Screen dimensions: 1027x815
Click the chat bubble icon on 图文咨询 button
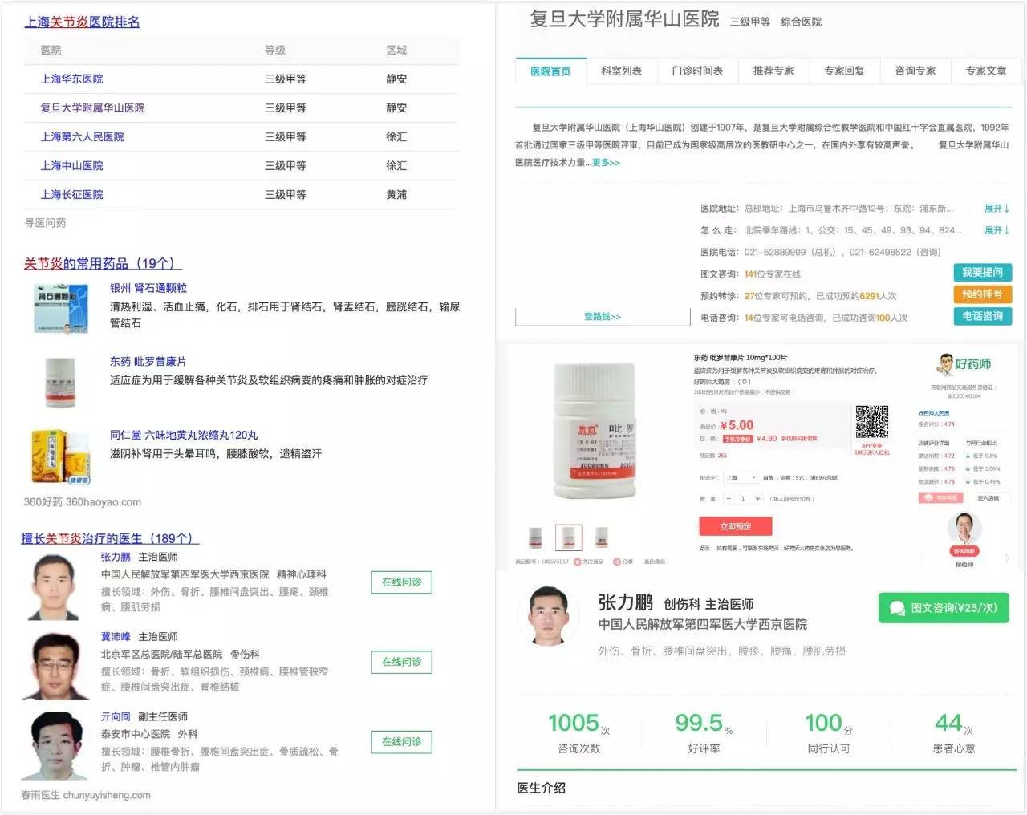tap(897, 609)
